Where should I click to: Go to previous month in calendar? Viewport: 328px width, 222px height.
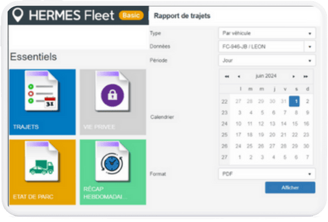click(239, 76)
